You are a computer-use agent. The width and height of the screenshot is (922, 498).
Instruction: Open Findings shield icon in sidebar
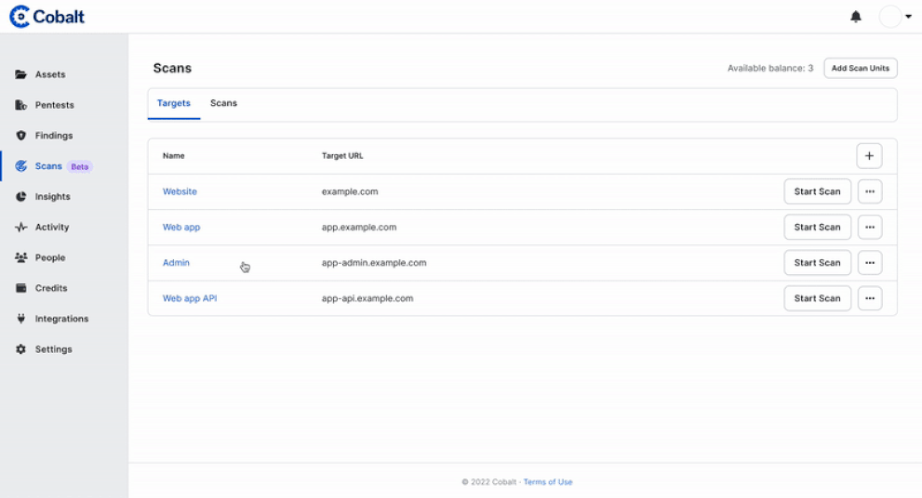tap(20, 136)
